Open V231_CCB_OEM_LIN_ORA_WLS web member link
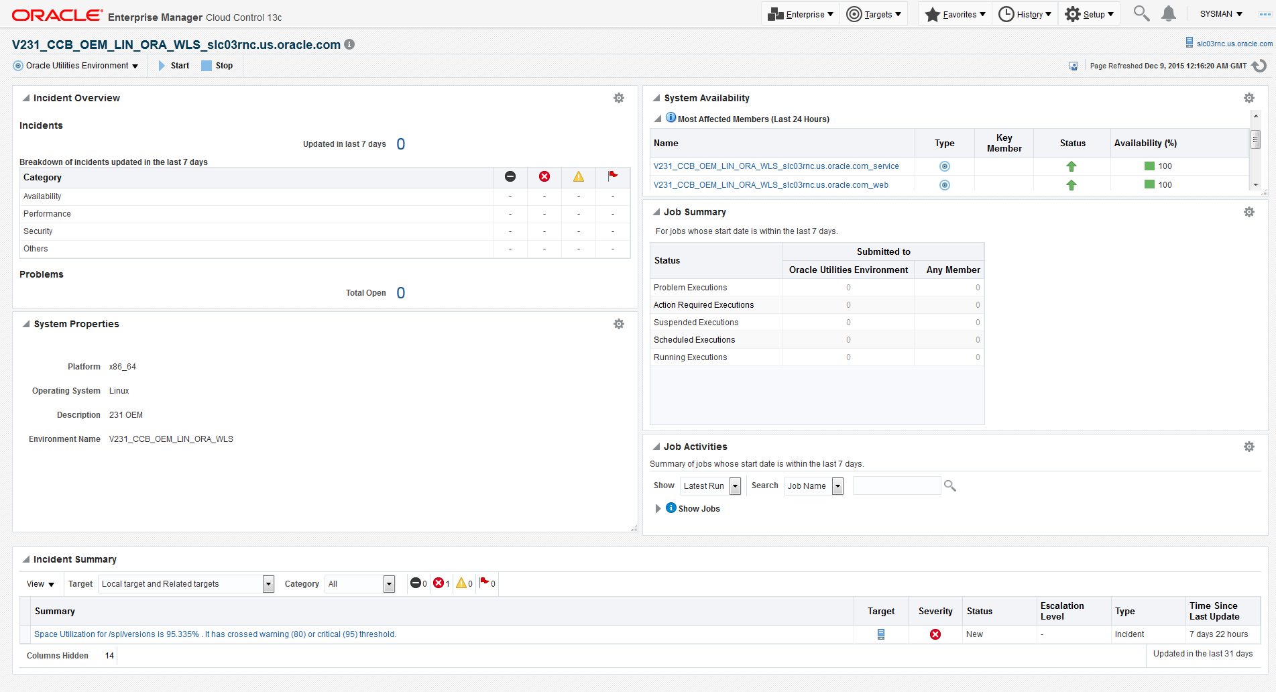The image size is (1276, 692). (771, 185)
